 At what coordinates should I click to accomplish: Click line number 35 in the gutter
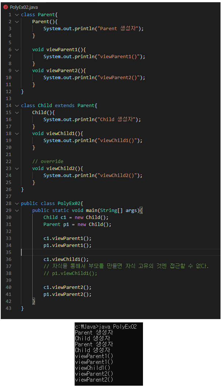[8, 252]
